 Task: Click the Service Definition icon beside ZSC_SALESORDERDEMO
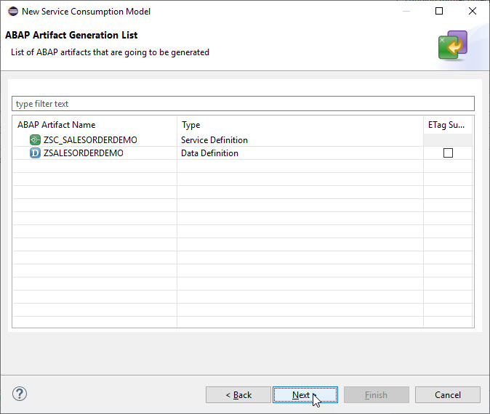tap(35, 139)
